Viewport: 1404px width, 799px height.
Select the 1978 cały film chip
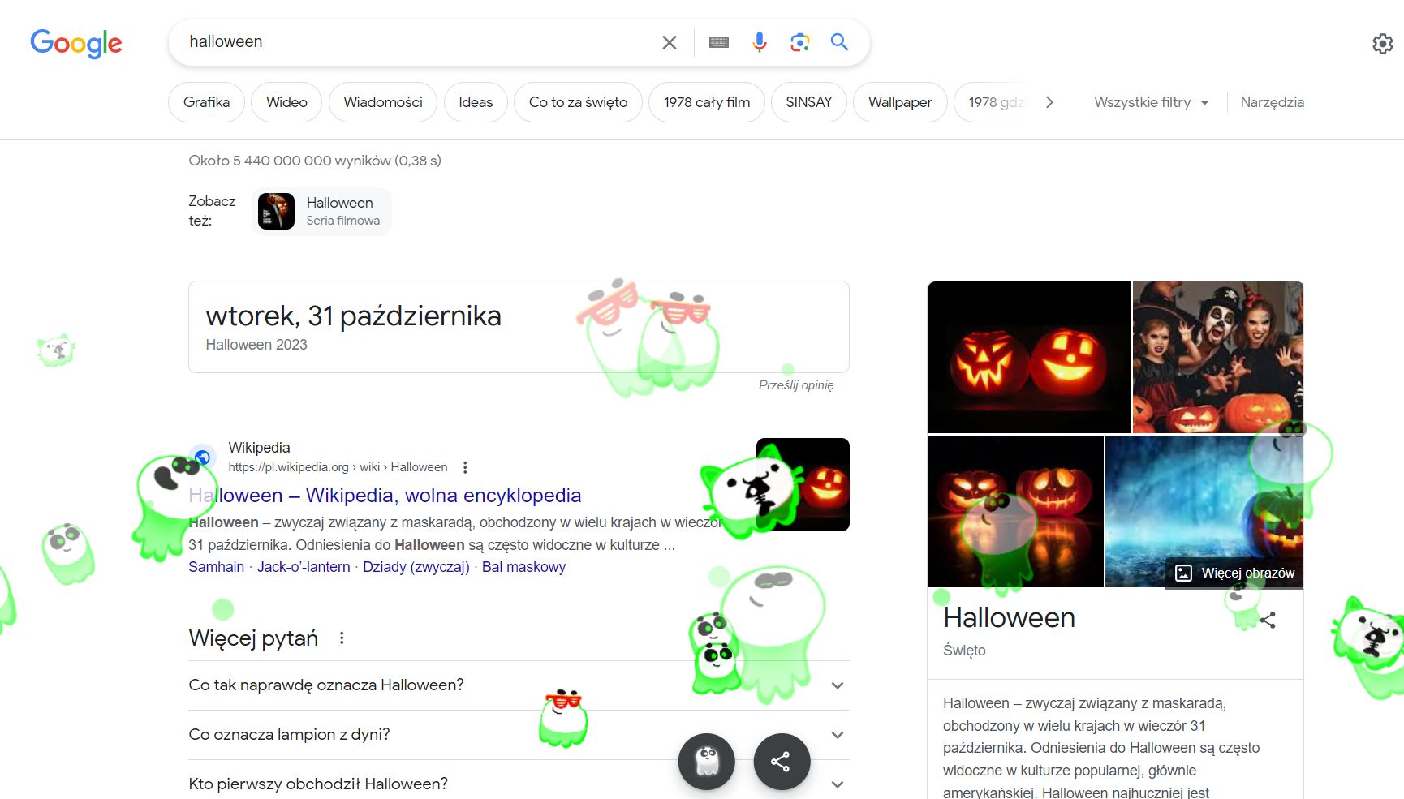(x=707, y=102)
